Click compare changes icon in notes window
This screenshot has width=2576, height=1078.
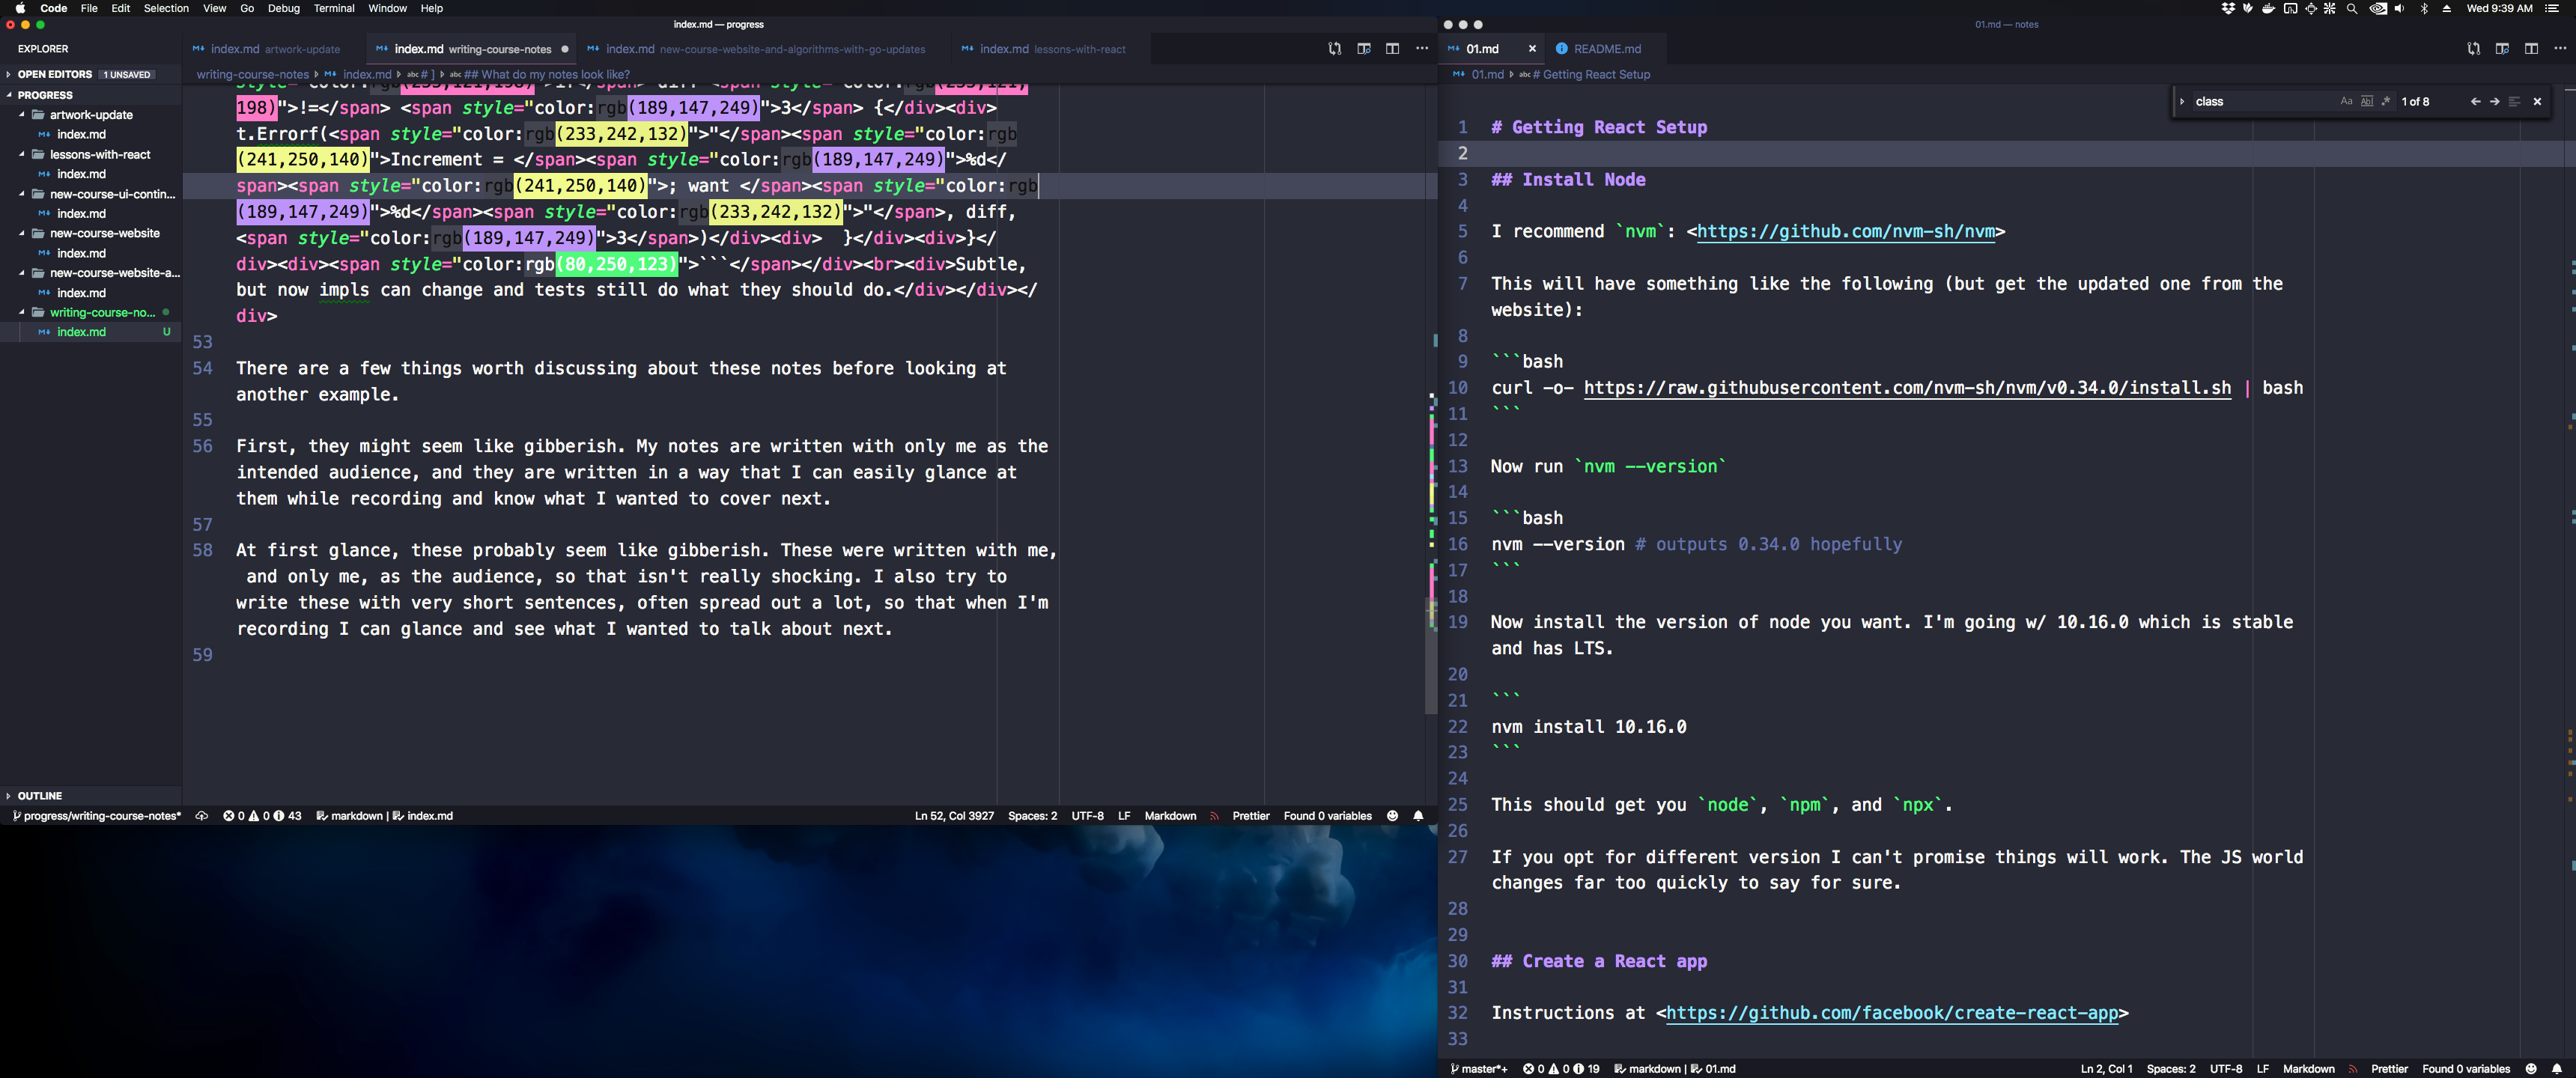[2473, 48]
